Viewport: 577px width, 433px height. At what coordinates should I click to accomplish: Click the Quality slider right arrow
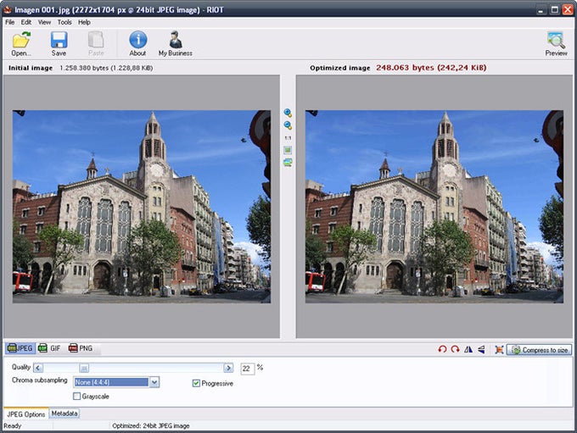(228, 368)
